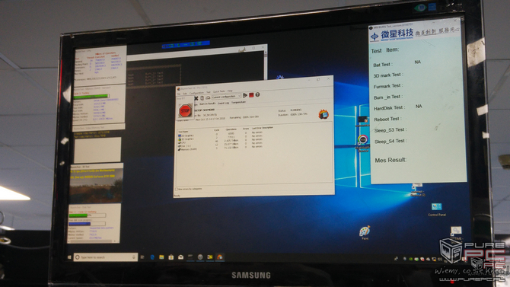Open File Explorer from the taskbar
Viewport: 510px width, 287px height.
[161, 257]
